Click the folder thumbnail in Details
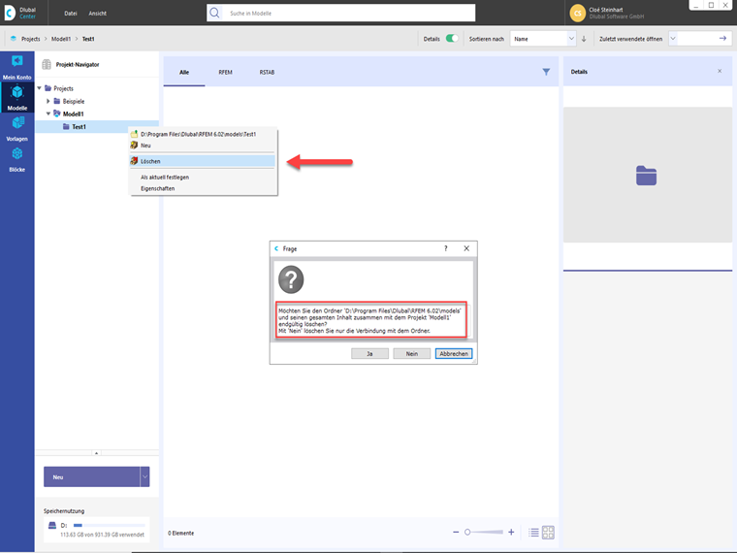Viewport: 737px width, 553px height. [646, 176]
